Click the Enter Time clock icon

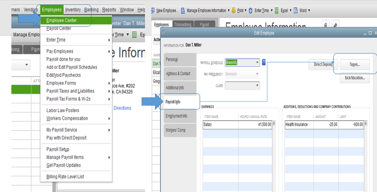251,11
